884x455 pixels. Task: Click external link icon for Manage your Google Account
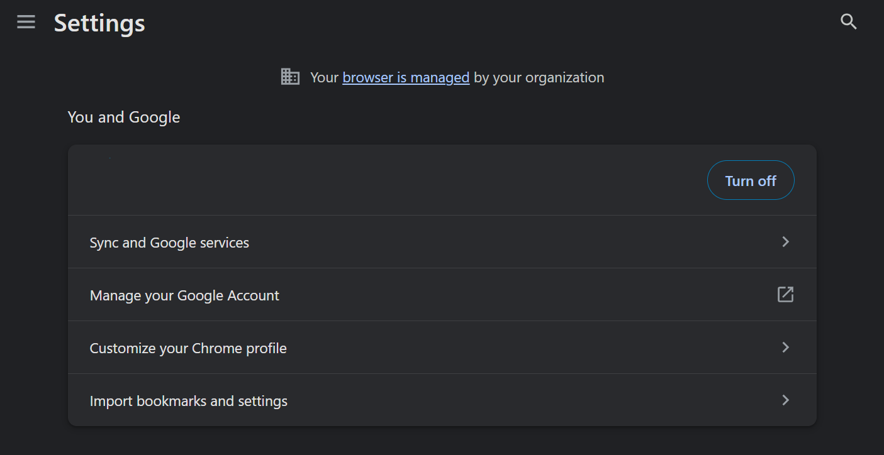point(785,295)
